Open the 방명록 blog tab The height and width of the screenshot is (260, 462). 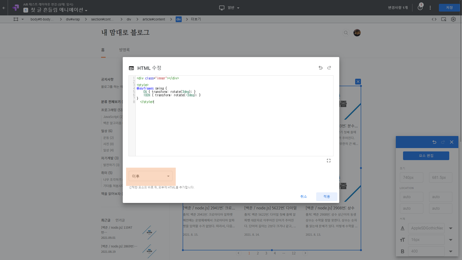(124, 50)
